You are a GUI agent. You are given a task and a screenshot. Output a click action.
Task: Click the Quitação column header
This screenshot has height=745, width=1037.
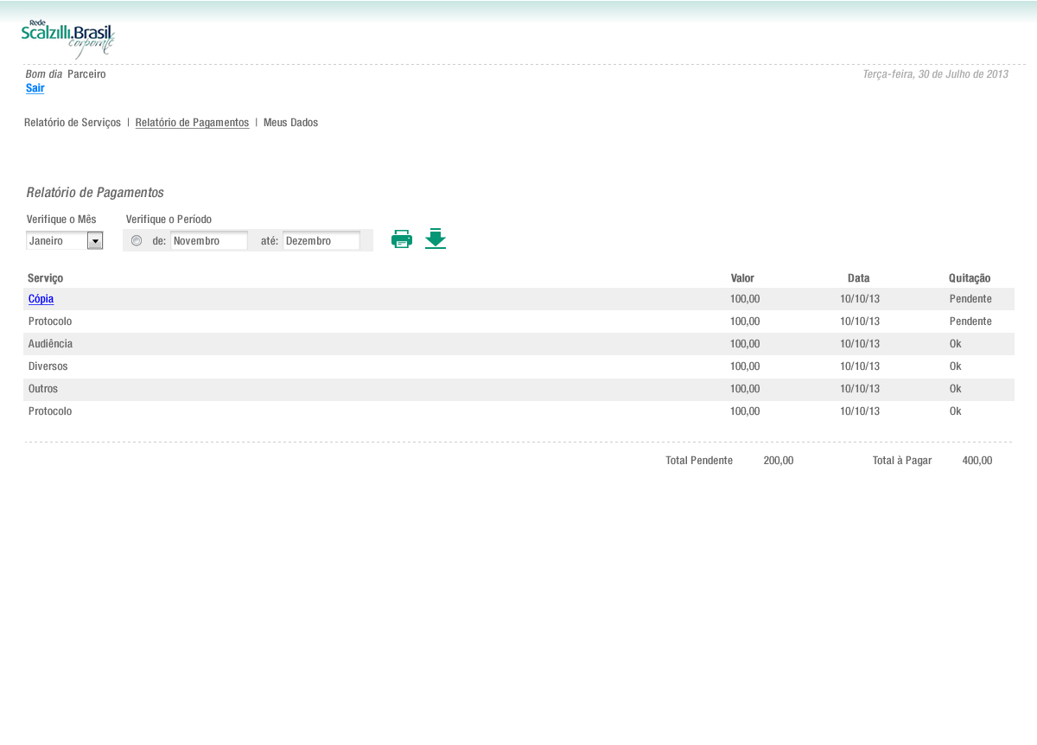point(970,278)
